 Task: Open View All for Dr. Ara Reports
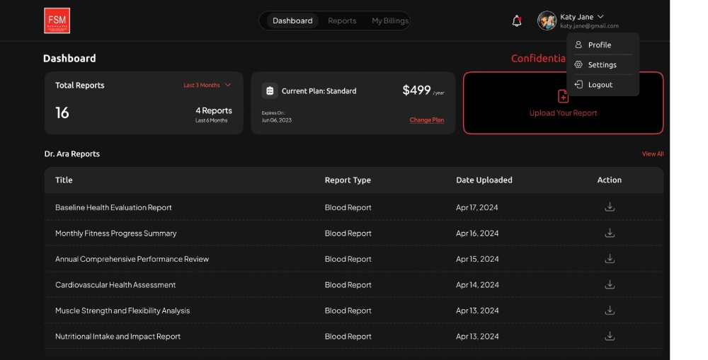(x=653, y=154)
